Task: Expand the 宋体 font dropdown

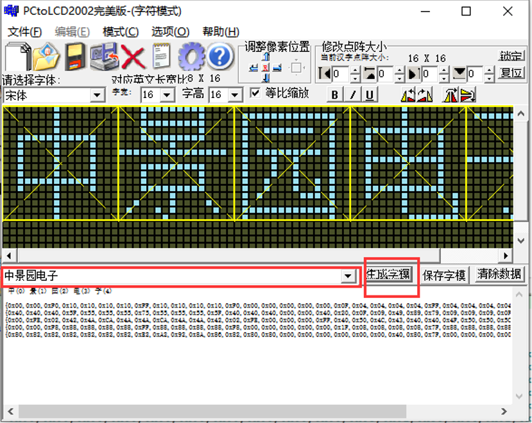Action: [97, 95]
